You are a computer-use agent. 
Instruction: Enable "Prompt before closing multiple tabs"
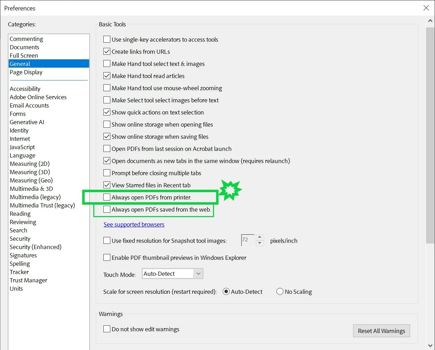(106, 173)
